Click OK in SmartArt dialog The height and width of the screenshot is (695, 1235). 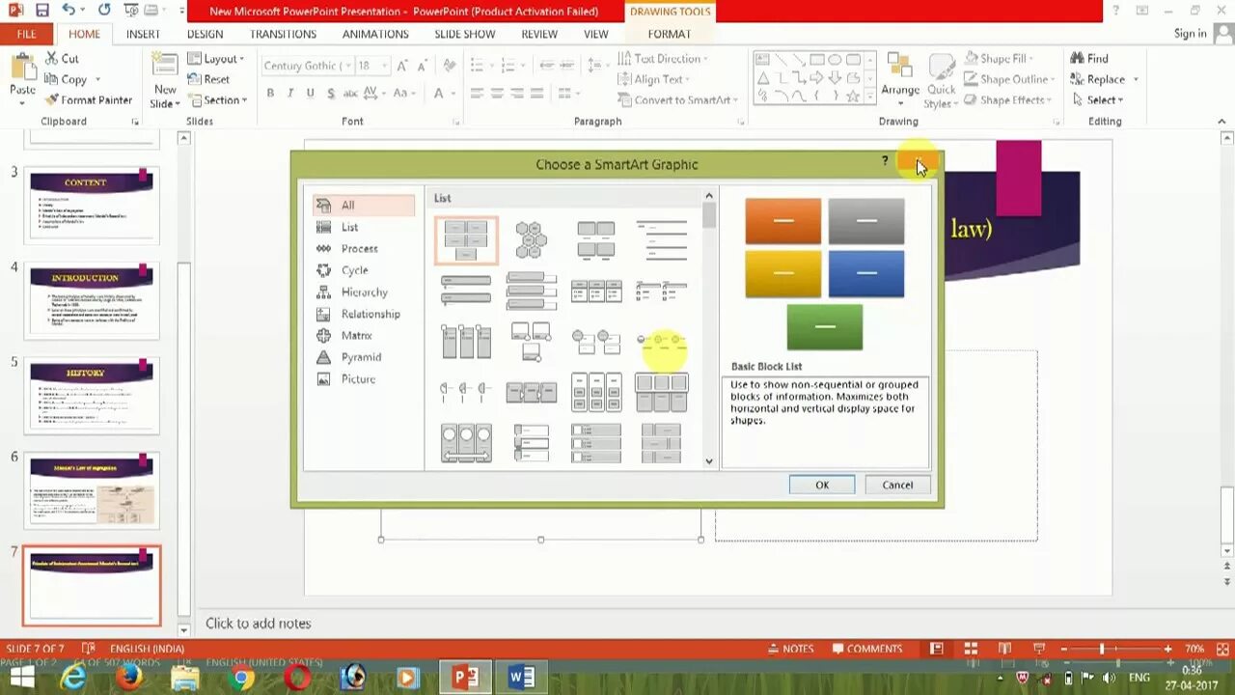(x=822, y=485)
